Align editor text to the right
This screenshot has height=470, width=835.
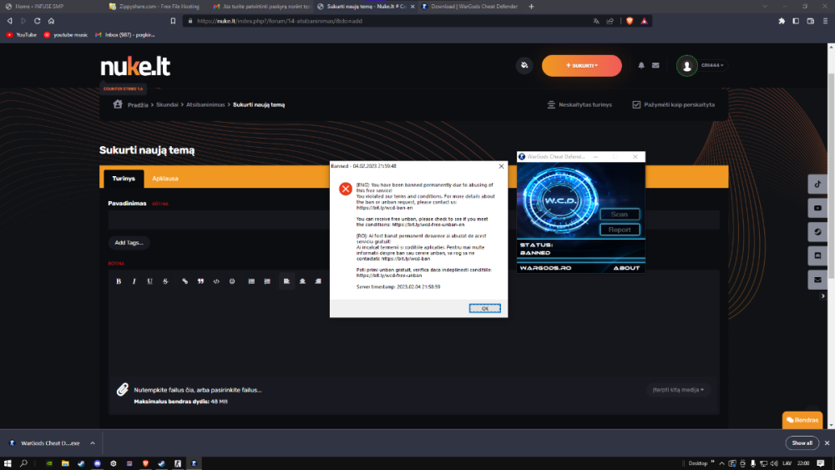click(318, 281)
